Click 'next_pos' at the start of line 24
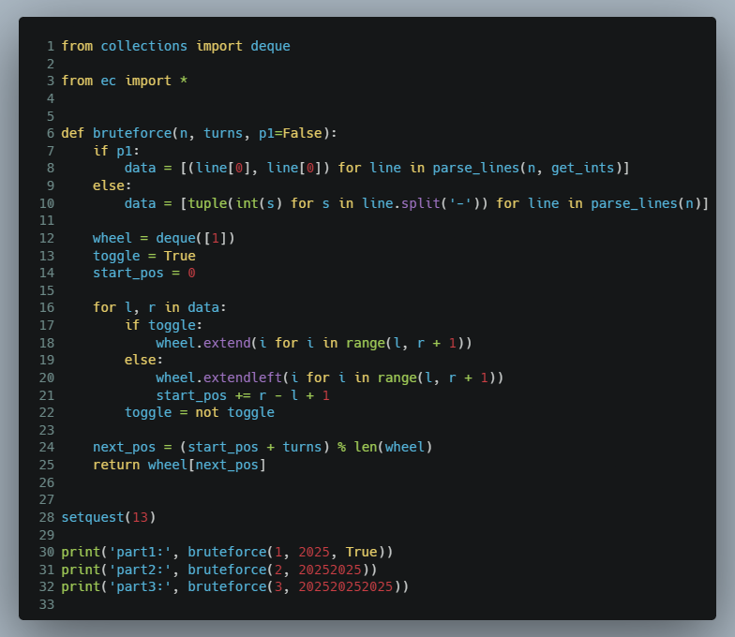Image resolution: width=735 pixels, height=637 pixels. 124,447
